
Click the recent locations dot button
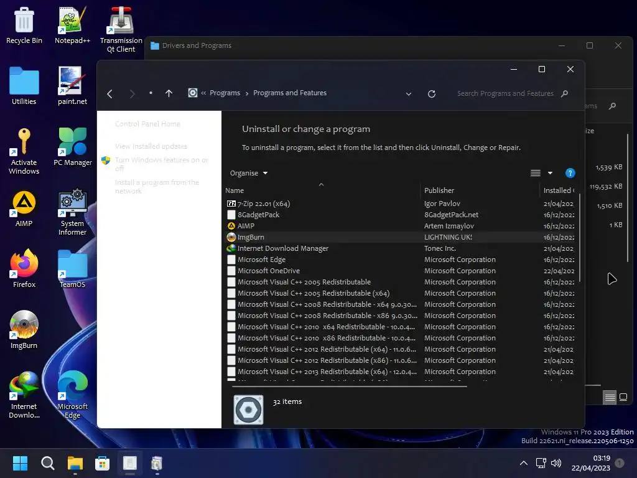[x=151, y=93]
